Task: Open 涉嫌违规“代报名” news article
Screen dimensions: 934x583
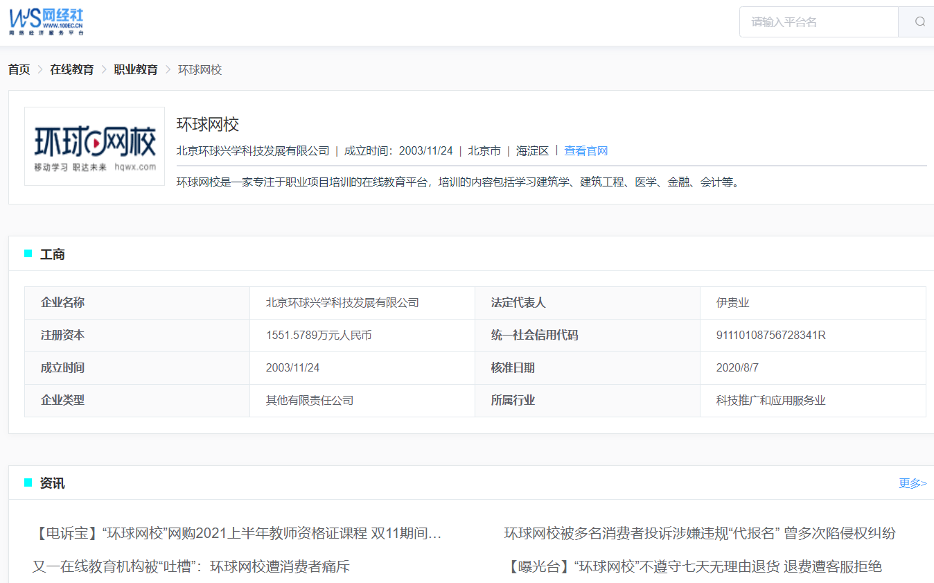Action: (x=700, y=533)
